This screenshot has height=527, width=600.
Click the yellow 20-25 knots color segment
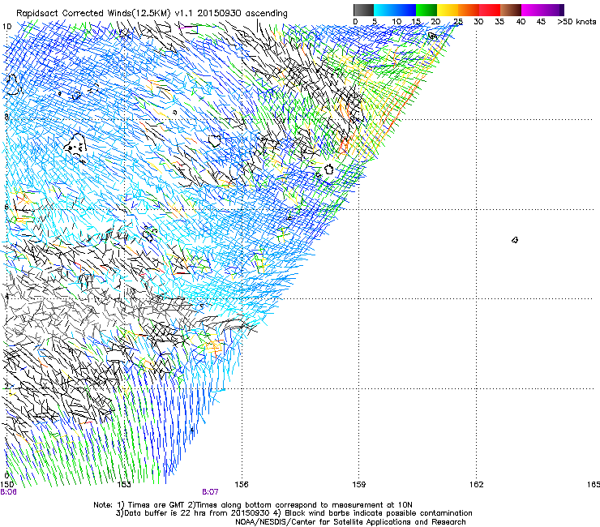[x=448, y=10]
